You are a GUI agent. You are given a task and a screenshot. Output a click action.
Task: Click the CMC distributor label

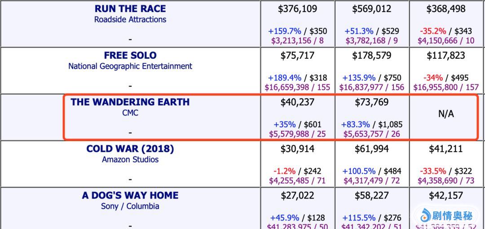(130, 113)
